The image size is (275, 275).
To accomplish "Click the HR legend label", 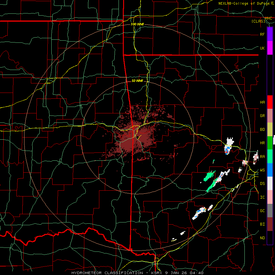I will point(262,143).
